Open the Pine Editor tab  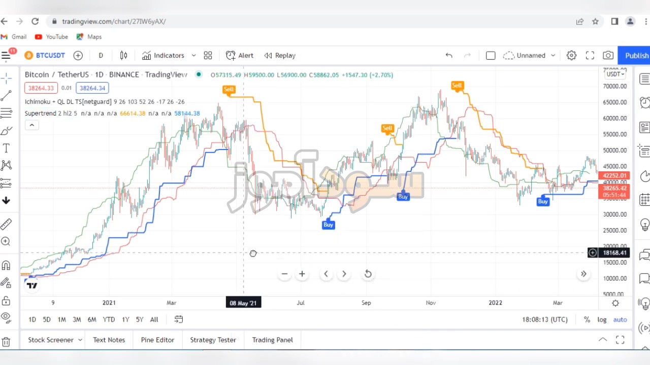click(157, 340)
